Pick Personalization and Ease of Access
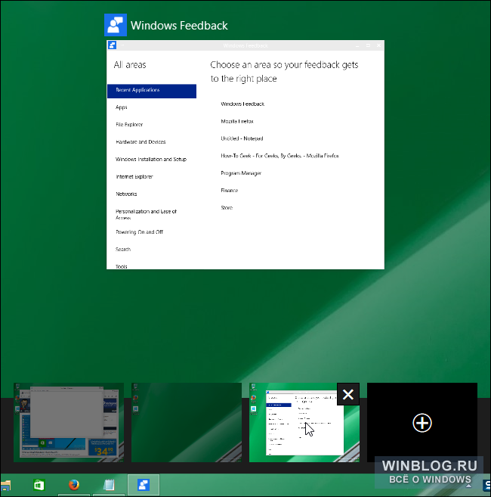491x497 pixels. point(146,215)
